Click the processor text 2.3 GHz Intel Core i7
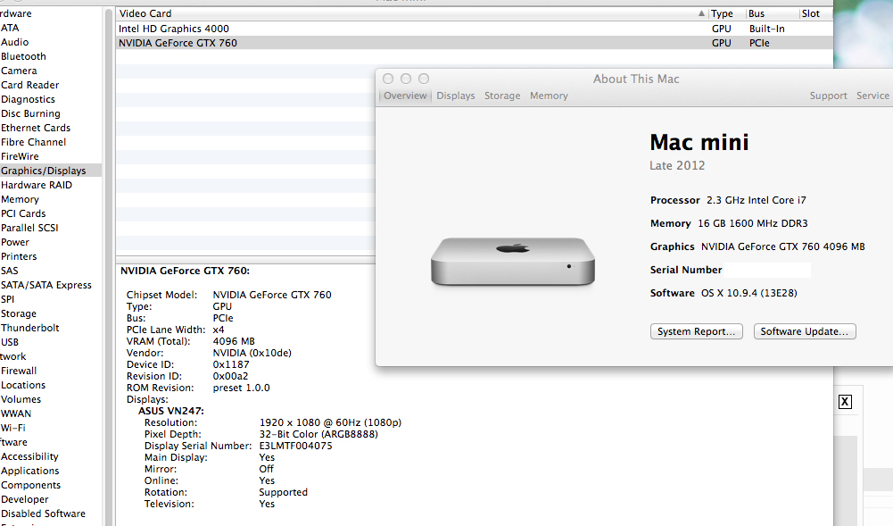The height and width of the screenshot is (526, 893). (757, 200)
